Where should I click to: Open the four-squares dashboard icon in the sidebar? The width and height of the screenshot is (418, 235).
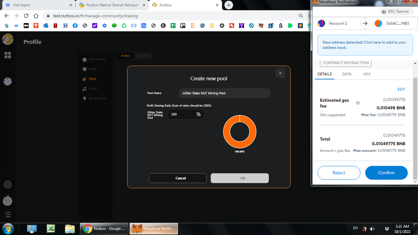click(8, 55)
